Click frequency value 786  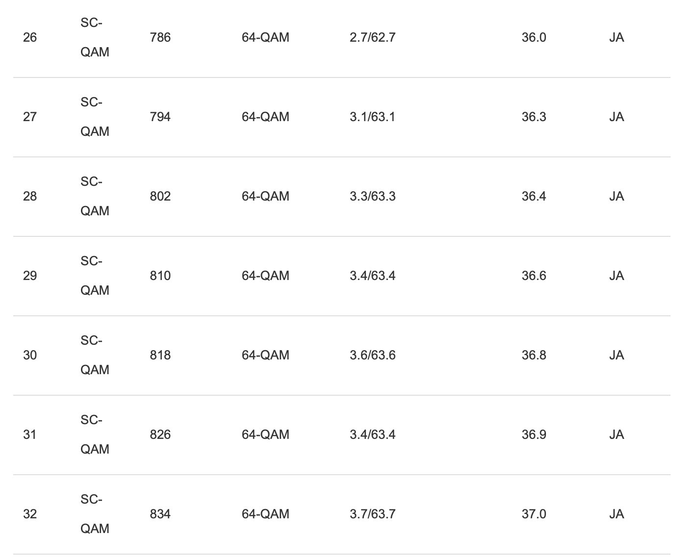click(x=160, y=38)
